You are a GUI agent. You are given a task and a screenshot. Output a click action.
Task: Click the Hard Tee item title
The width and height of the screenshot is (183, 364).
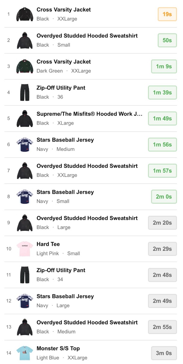[x=48, y=244]
